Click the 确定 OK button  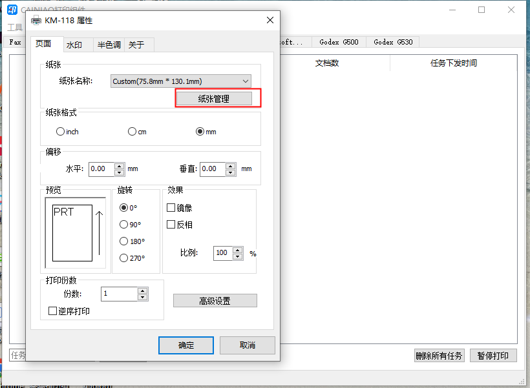click(x=186, y=345)
